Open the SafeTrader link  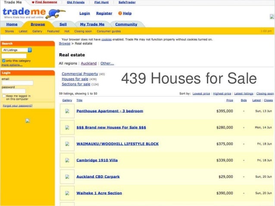click(x=127, y=2)
